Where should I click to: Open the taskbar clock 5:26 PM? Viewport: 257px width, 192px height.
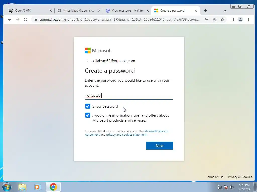pyautogui.click(x=244, y=187)
